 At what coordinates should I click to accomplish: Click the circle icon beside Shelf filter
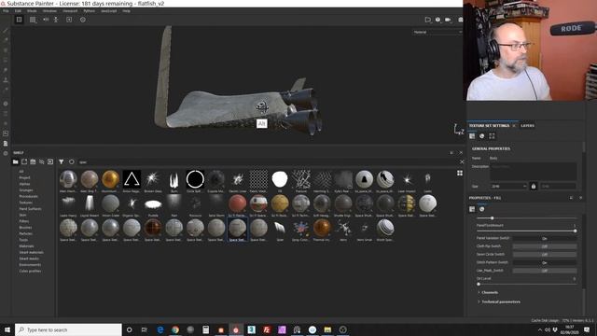72,161
